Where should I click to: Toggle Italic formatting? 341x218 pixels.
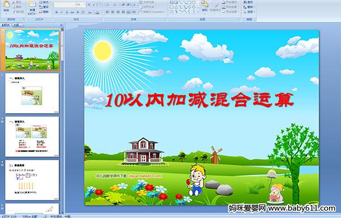[61, 12]
